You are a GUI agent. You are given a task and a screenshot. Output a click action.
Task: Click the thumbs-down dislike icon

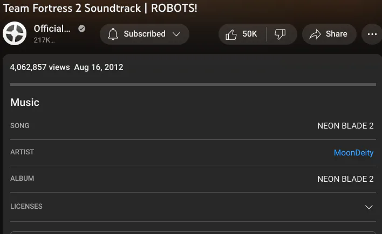pos(280,34)
